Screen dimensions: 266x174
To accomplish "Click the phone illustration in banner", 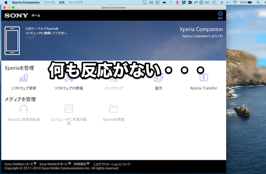I will (12, 41).
